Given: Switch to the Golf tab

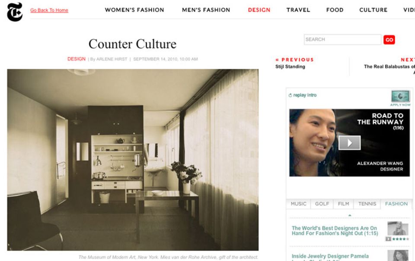Looking at the screenshot, I should point(322,204).
